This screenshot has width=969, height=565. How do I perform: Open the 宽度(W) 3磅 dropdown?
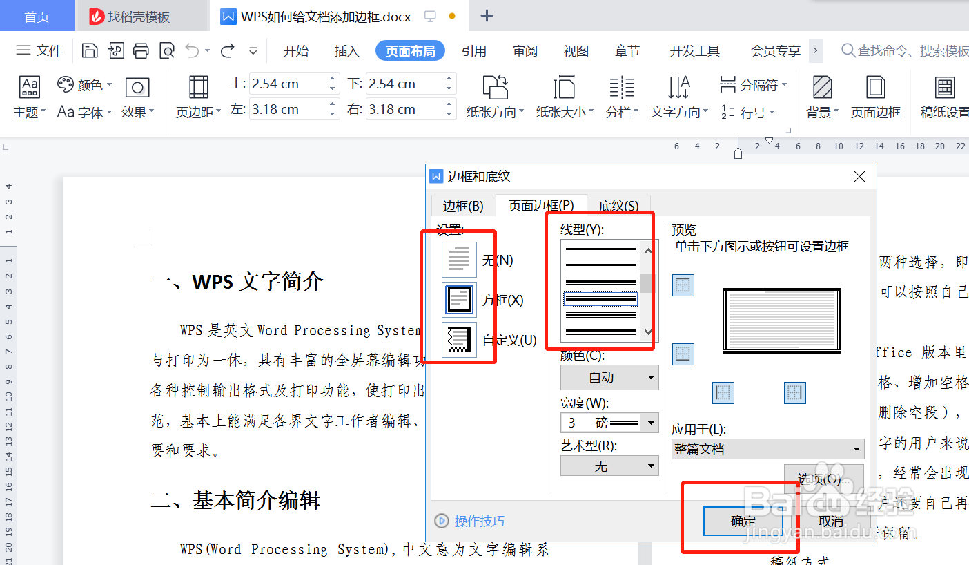click(609, 422)
